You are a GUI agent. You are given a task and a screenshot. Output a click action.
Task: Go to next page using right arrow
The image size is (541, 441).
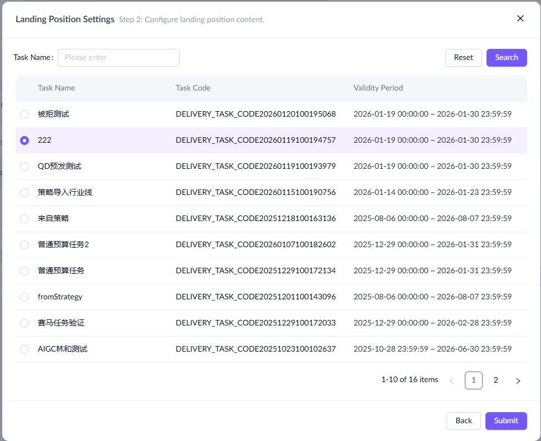(518, 380)
